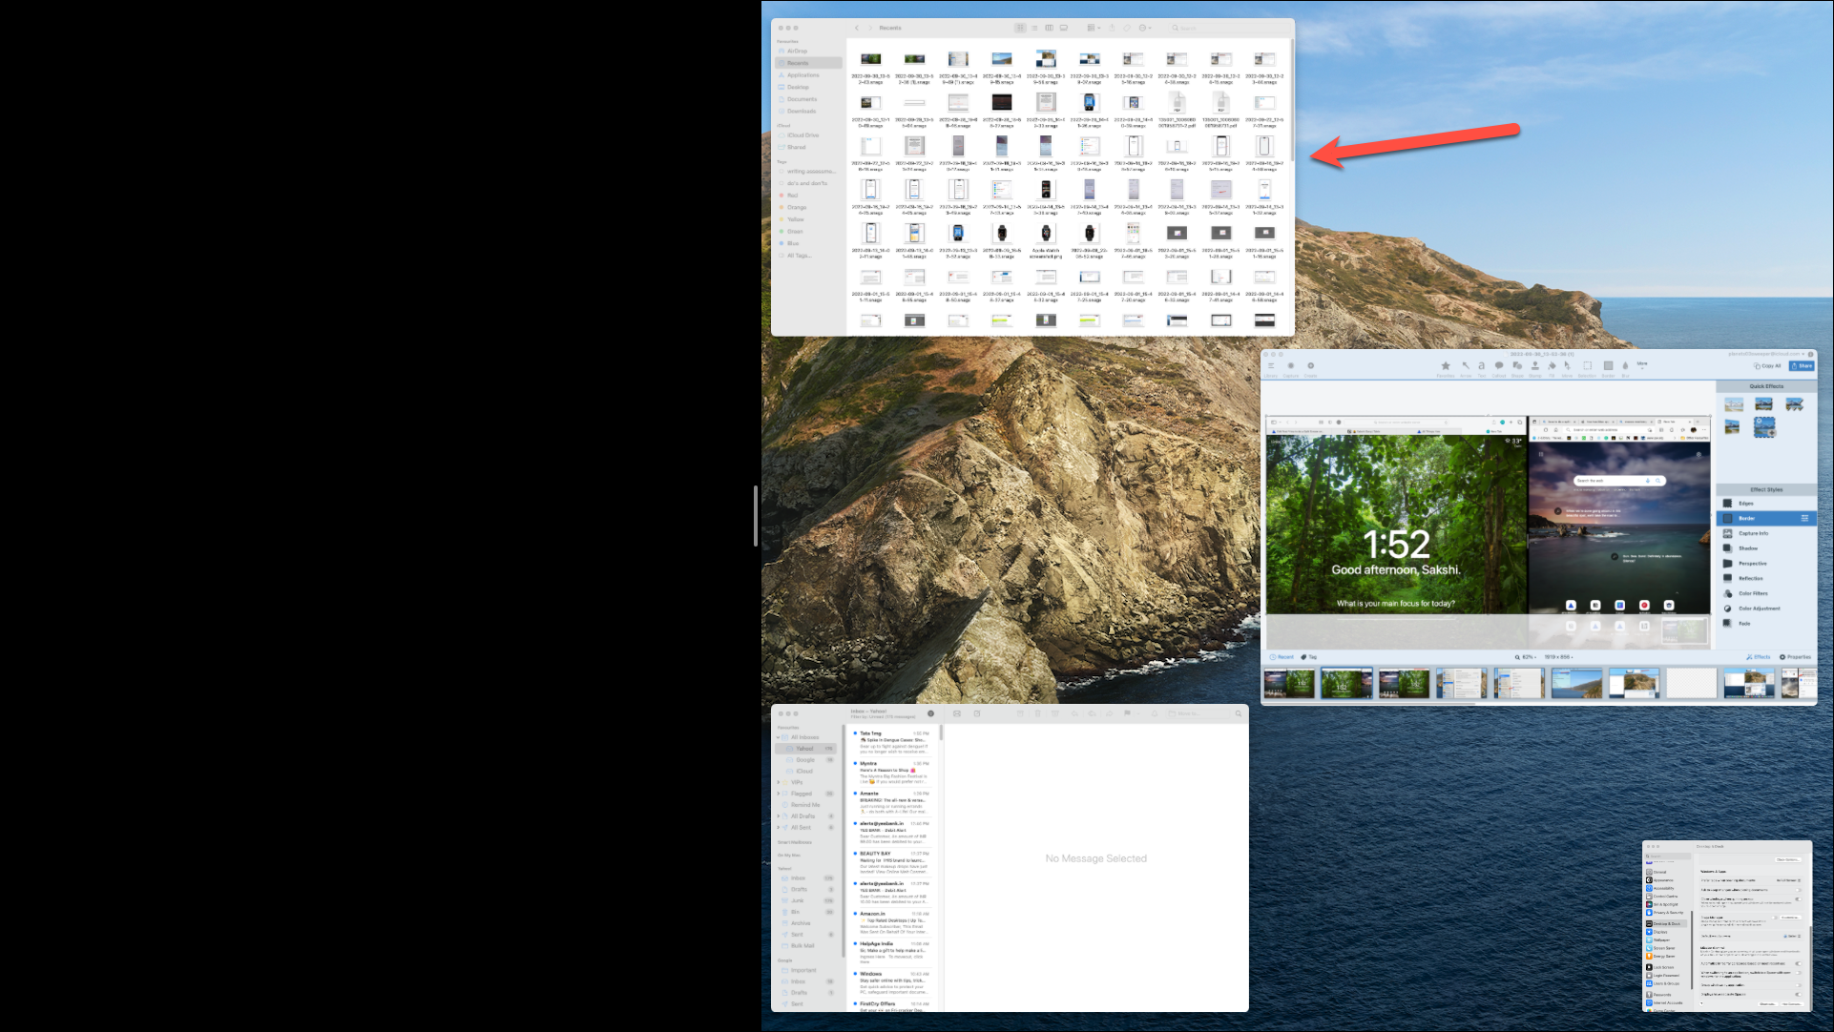Open the Recent tab in Snagit tray
Image resolution: width=1834 pixels, height=1032 pixels.
point(1281,657)
